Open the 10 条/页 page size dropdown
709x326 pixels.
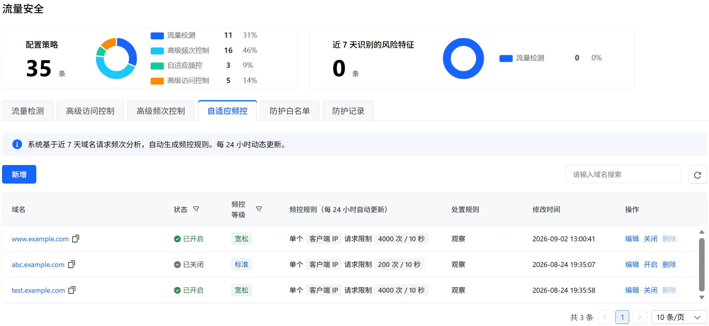[x=679, y=317]
